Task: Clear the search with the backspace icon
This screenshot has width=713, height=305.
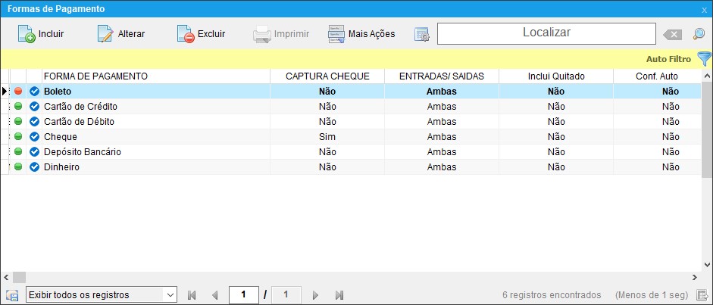Action: 672,35
